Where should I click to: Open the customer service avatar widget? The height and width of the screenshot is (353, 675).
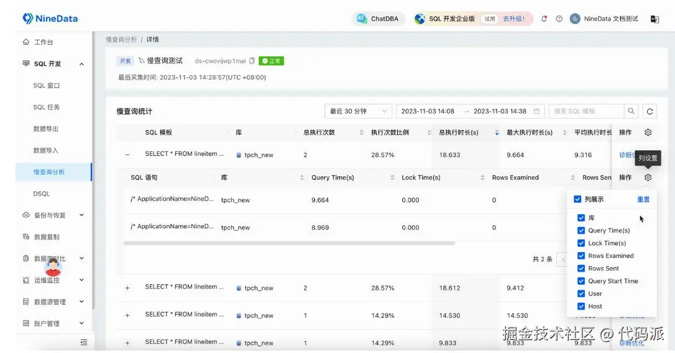point(53,267)
